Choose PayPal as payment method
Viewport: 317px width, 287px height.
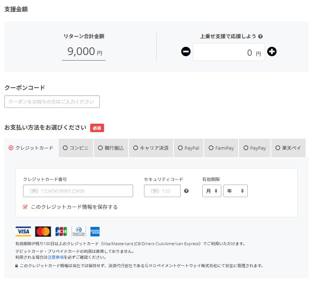[188, 148]
